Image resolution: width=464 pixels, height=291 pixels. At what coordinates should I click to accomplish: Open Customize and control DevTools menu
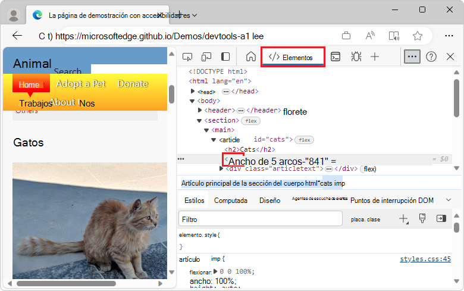(412, 57)
